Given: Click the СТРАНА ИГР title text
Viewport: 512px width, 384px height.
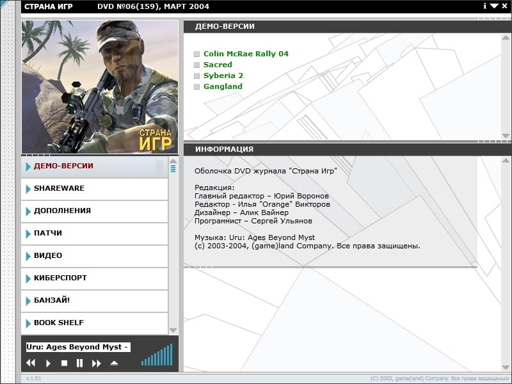Looking at the screenshot, I should pos(49,6).
